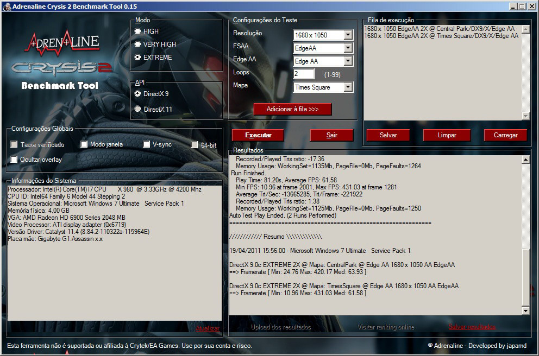Select the Central Park entry in the queue
This screenshot has height=356, width=539.
[x=440, y=29]
